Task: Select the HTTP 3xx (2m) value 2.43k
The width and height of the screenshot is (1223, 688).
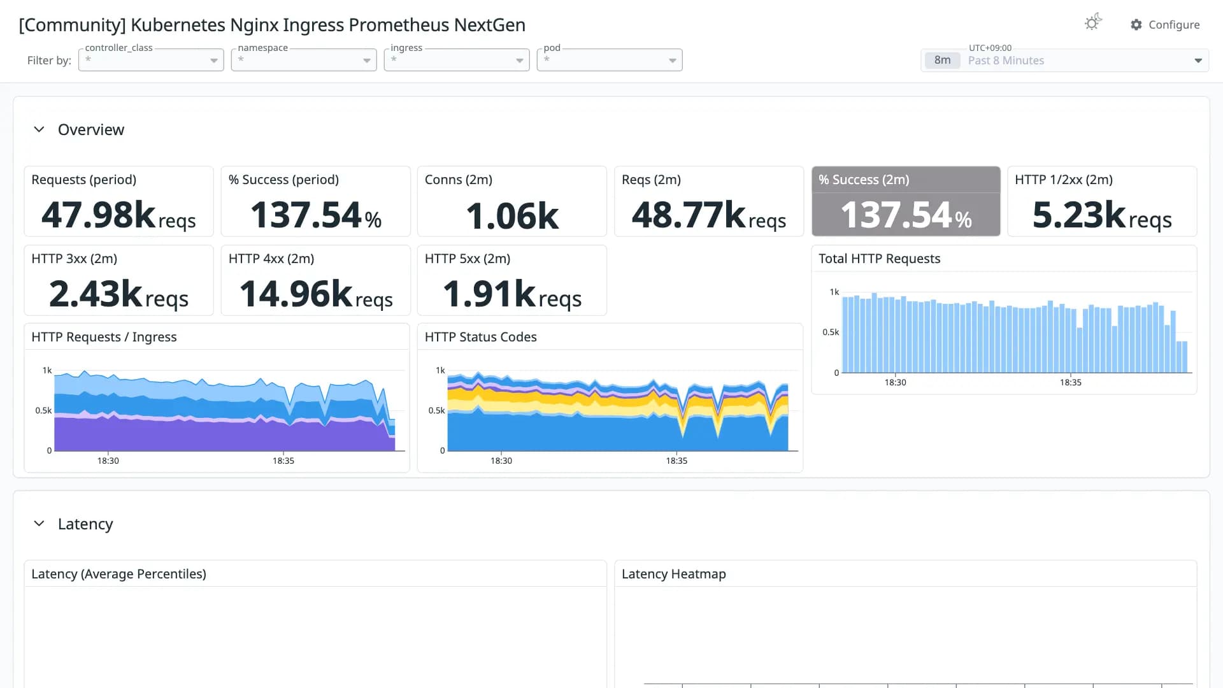Action: click(118, 294)
